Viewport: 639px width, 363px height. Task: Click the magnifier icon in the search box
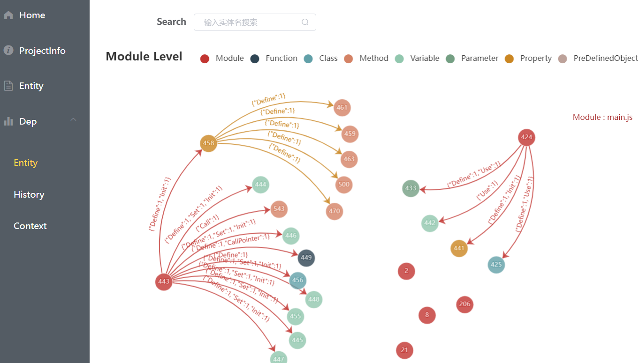305,22
